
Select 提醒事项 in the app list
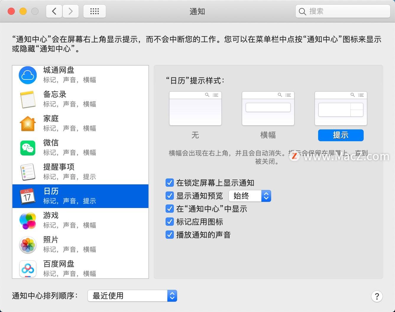[80, 172]
